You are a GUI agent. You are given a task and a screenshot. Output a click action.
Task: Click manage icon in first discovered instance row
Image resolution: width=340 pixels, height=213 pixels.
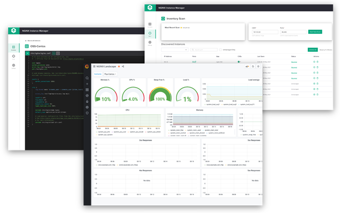pyautogui.click(x=314, y=62)
